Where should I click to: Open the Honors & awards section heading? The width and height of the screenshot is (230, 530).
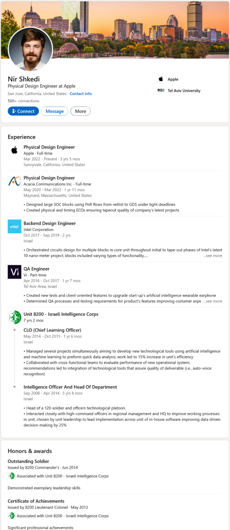[x=30, y=451]
